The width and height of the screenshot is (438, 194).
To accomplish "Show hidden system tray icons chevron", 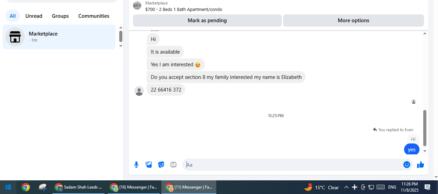I will click(346, 187).
